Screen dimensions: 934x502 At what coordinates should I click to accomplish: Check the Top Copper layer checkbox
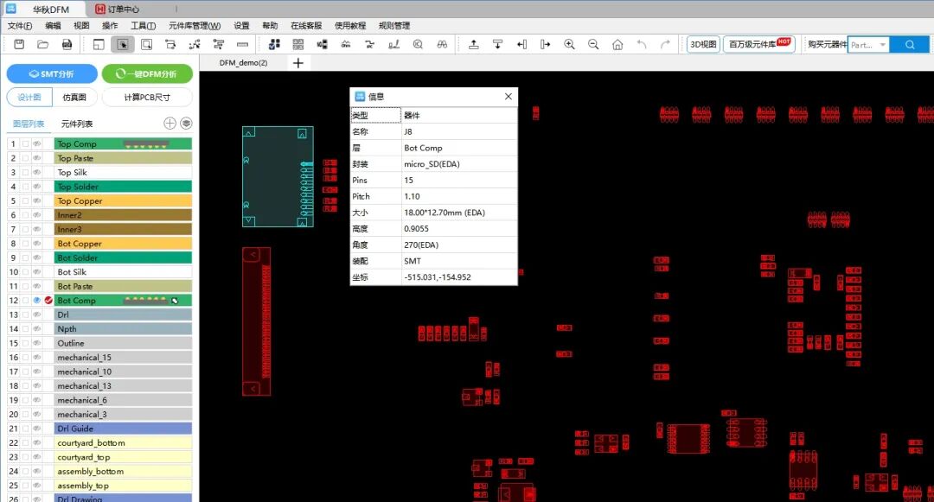click(x=26, y=201)
